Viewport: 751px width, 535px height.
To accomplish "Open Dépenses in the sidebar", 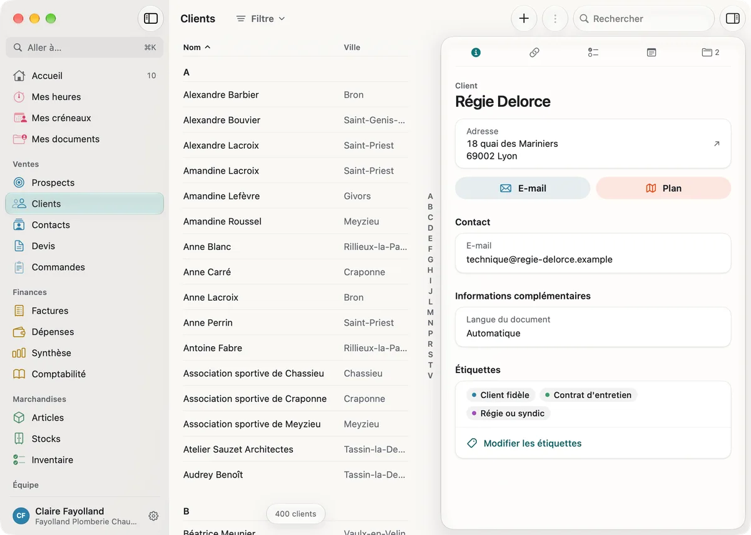I will click(84, 332).
